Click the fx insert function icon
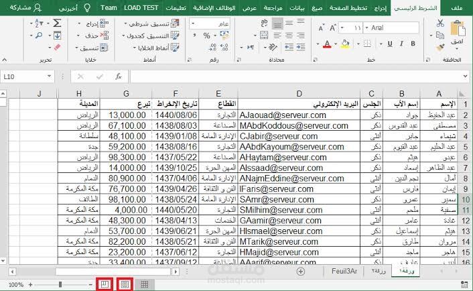Screen dimensions: 473x291 point(118,76)
